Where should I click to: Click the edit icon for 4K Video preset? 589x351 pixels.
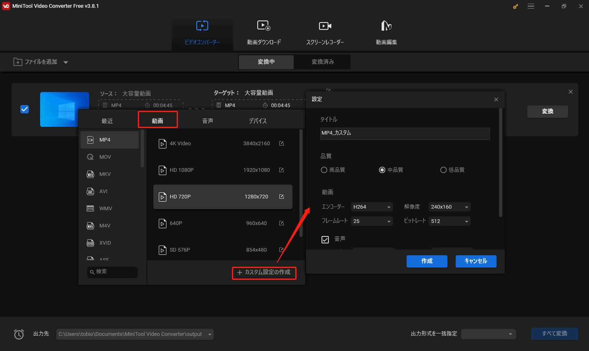[x=281, y=144]
